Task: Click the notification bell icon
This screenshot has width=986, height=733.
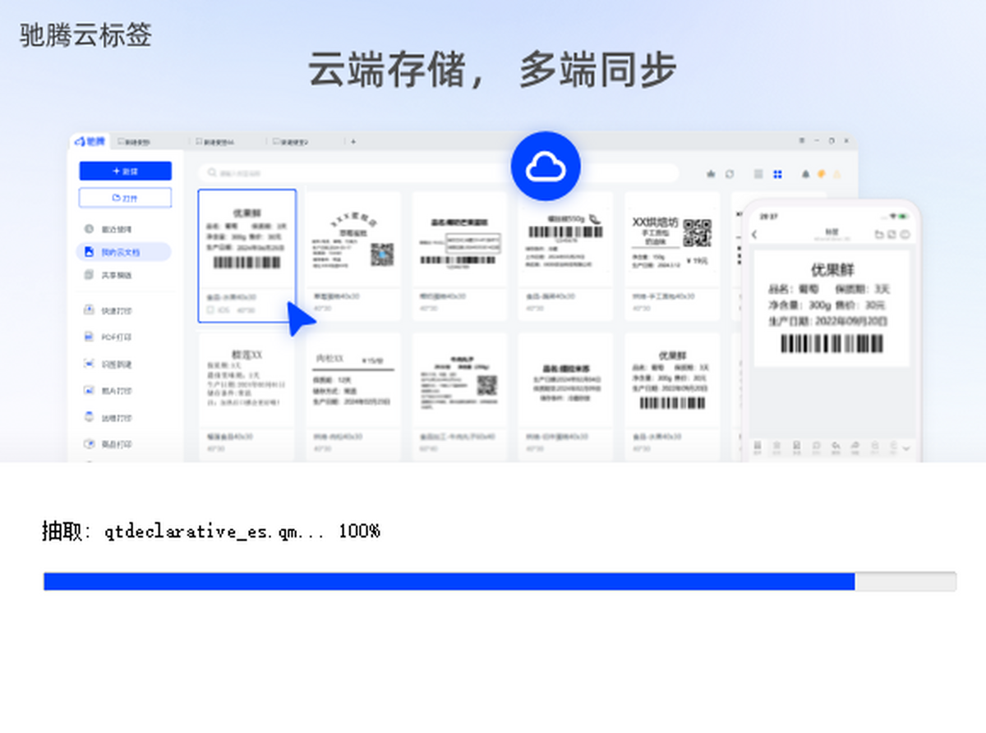Action: (x=805, y=174)
